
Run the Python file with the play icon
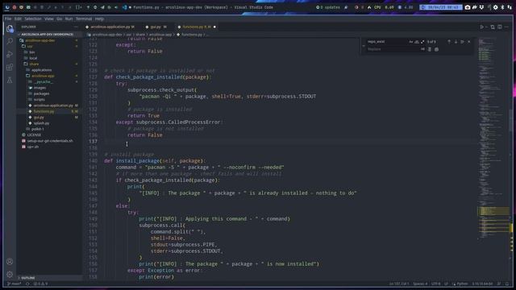482,27
